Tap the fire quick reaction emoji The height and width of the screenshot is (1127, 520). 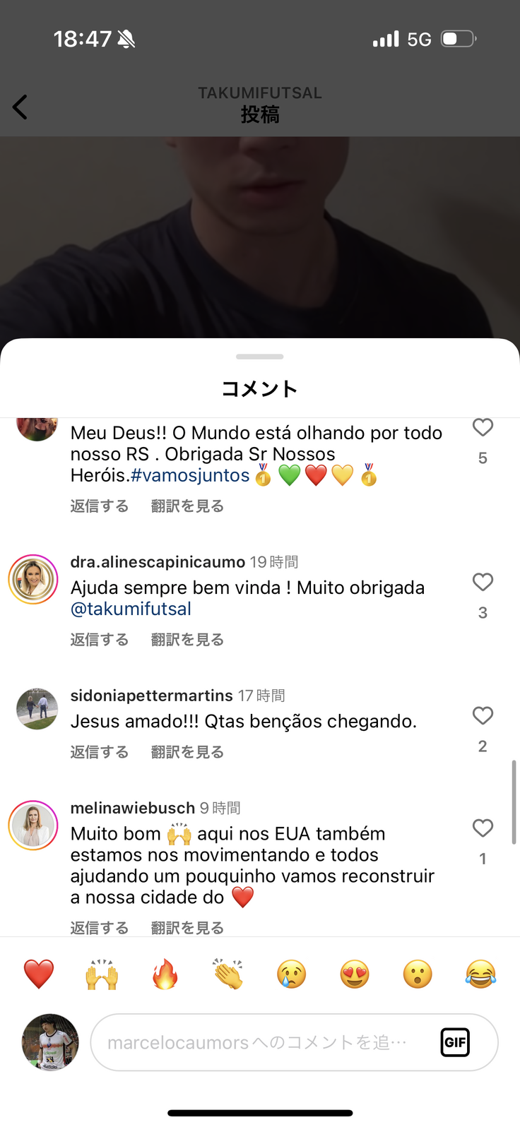(x=165, y=974)
